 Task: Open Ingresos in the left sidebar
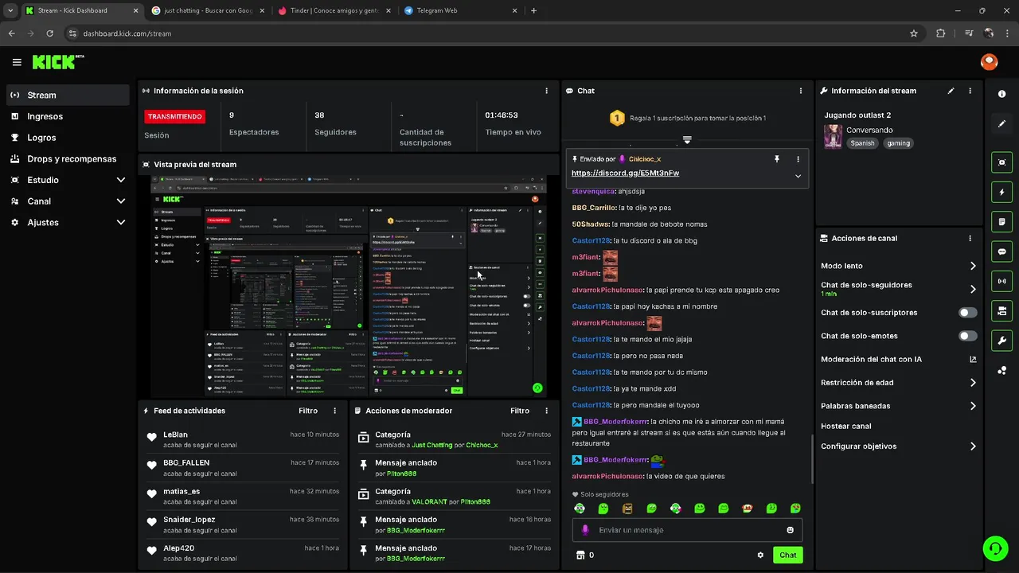68,116
